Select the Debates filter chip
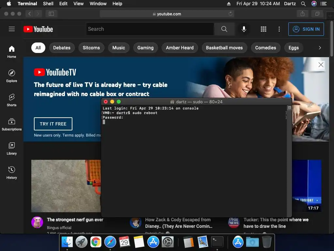Screen dimensions: 334x251 62,48
